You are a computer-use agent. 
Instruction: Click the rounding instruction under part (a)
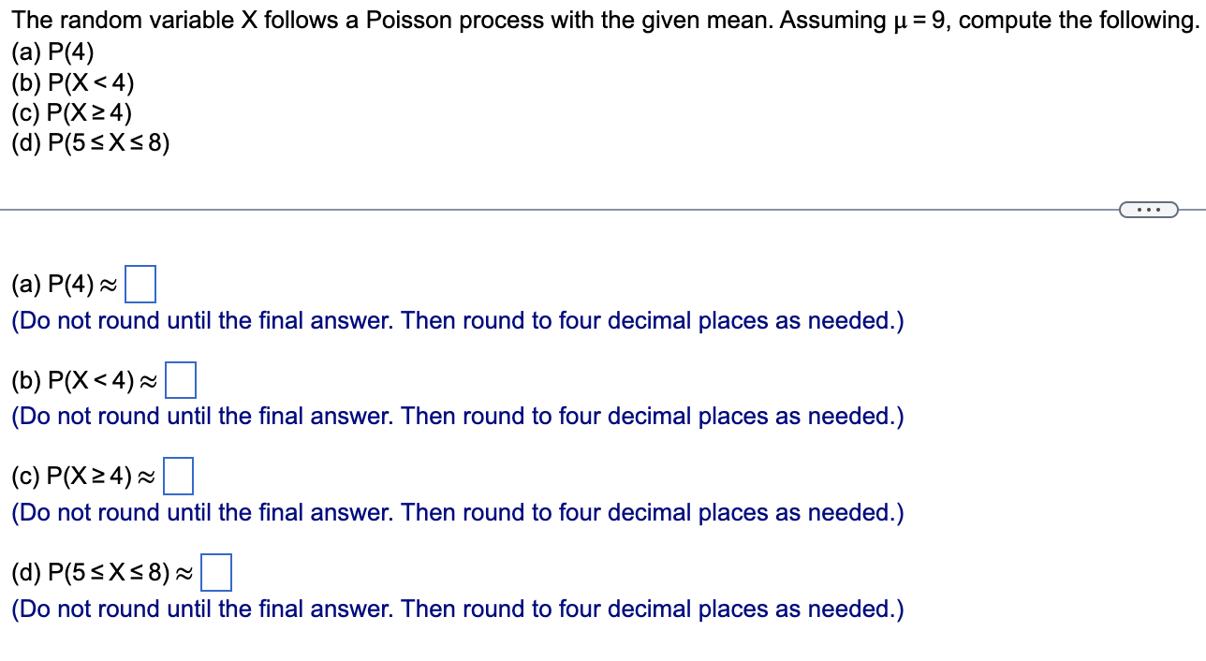[456, 320]
